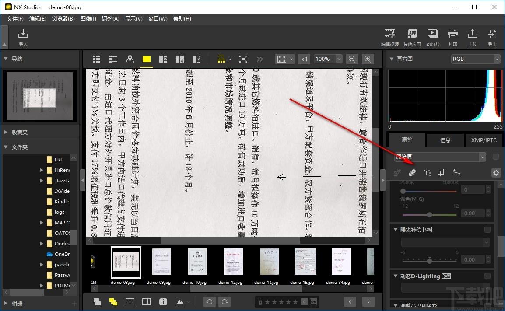Go to the next image arrow
505x311 pixels.
pos(368,302)
